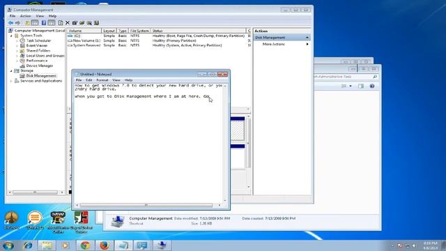Click the Computer Management taskbar button
446x251 pixels.
[x=162, y=245]
